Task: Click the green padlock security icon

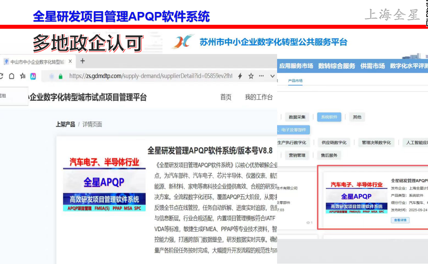Action: tap(61, 76)
